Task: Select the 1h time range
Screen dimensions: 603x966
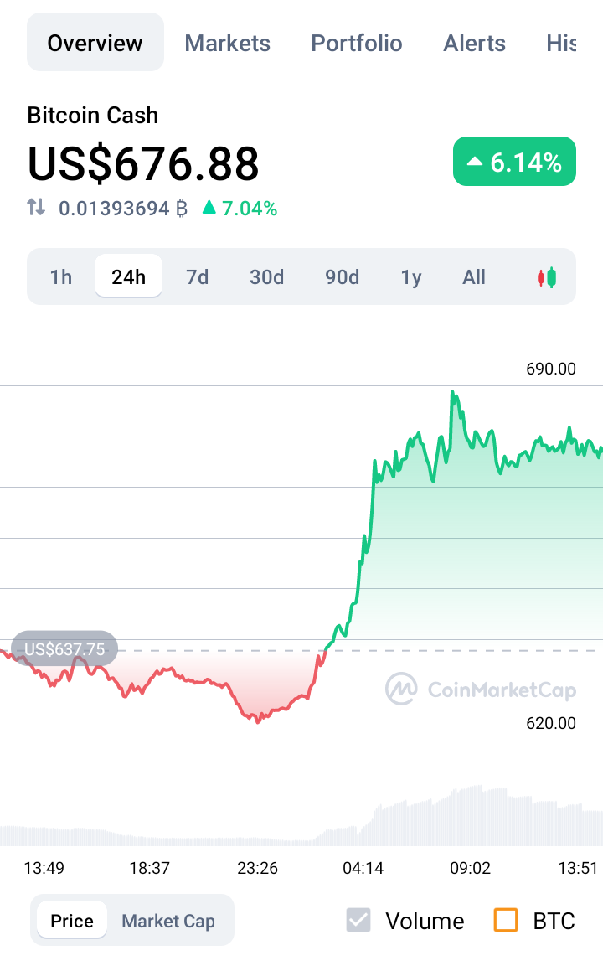Action: coord(61,277)
